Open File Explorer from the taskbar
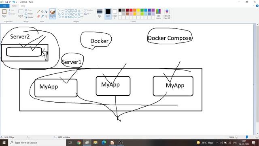The width and height of the screenshot is (259, 146). point(96,142)
